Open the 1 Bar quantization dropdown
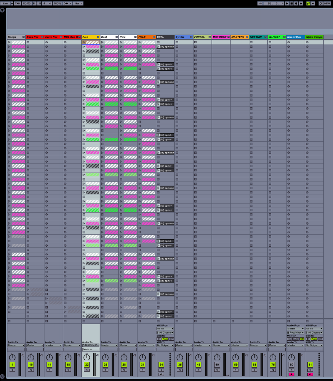Screen dimensions: 333x381 pyautogui.click(x=78, y=3)
